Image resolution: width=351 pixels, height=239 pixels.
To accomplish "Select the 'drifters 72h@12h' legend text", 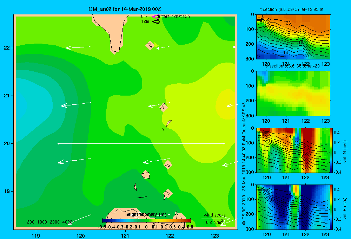I will 173,17.
